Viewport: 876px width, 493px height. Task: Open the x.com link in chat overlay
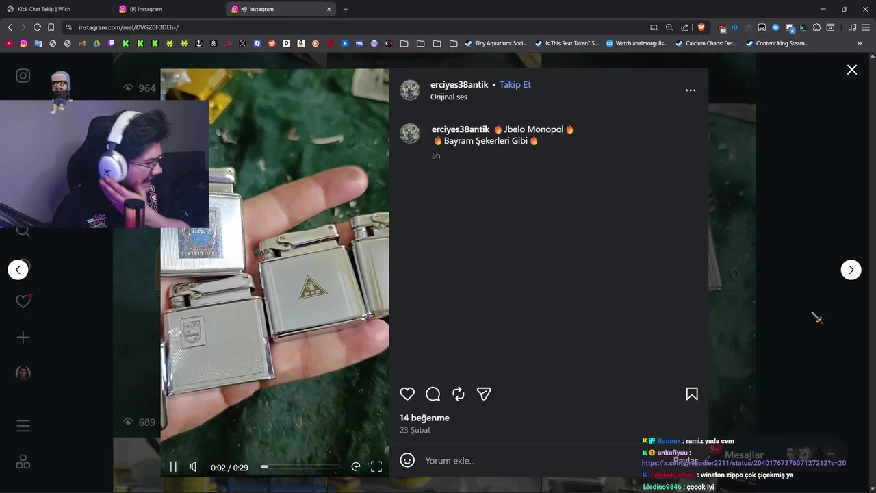click(x=744, y=463)
